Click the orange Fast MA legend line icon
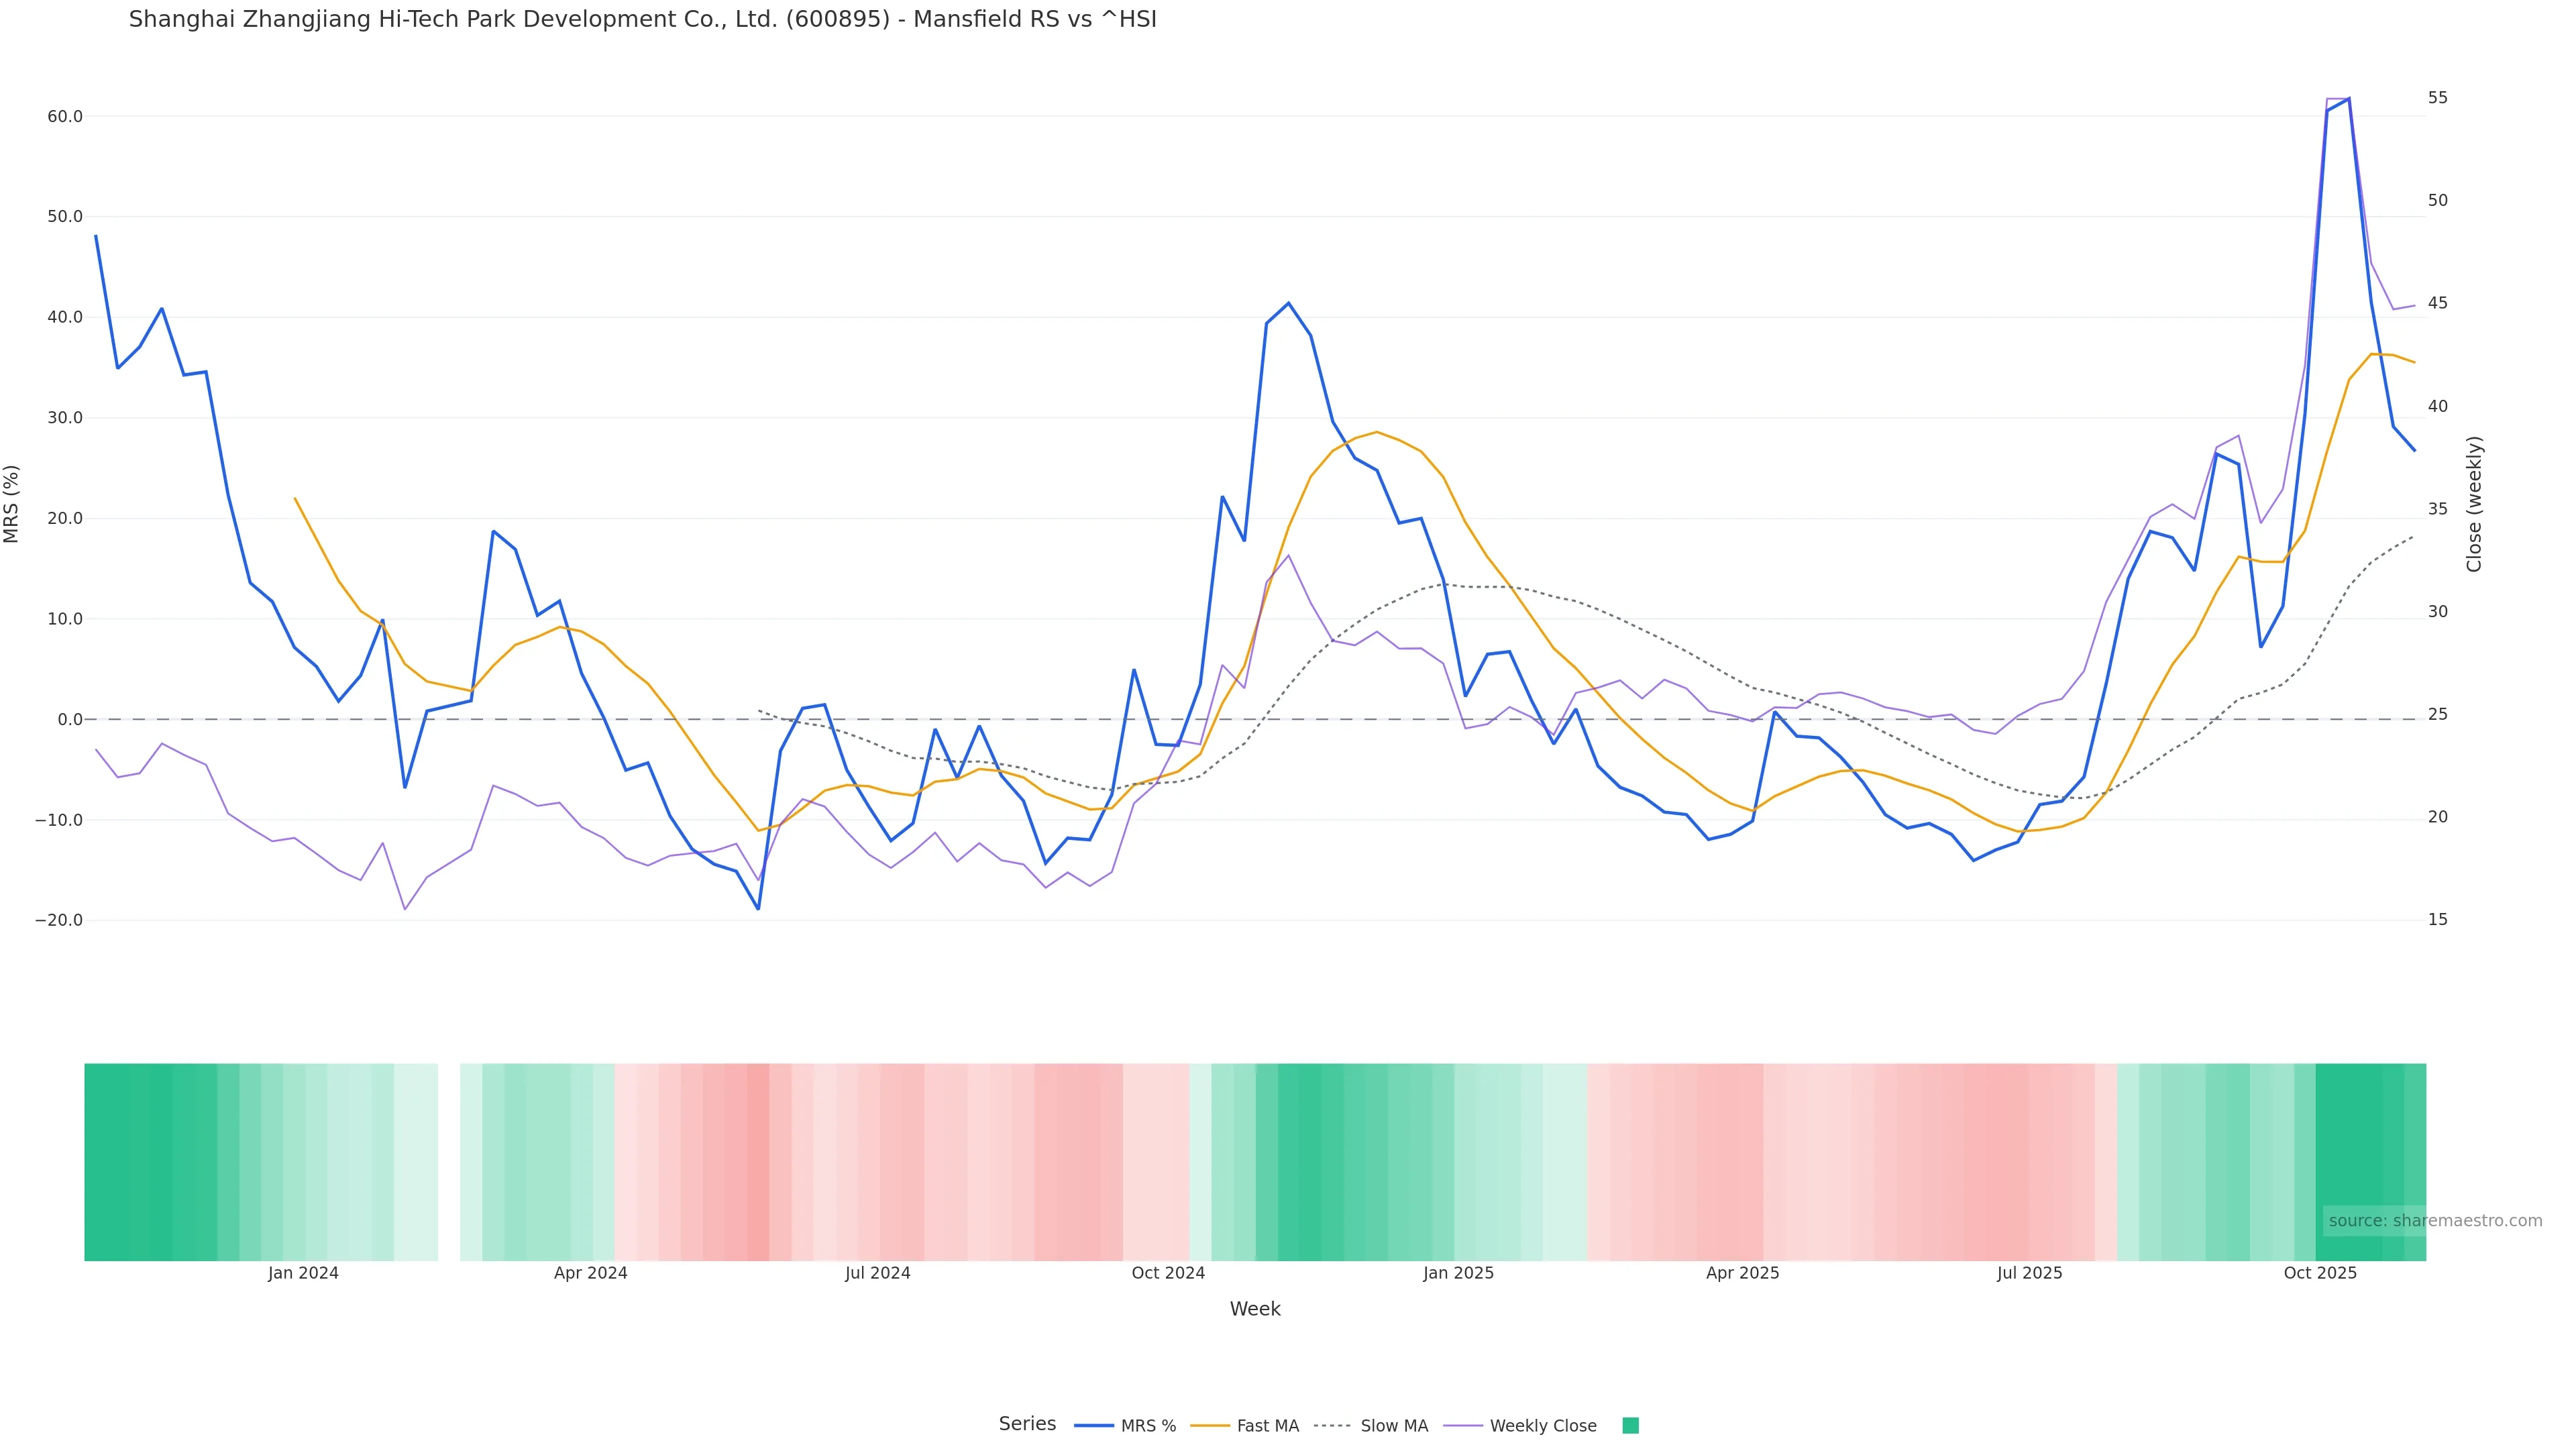2576x1449 pixels. [1210, 1426]
